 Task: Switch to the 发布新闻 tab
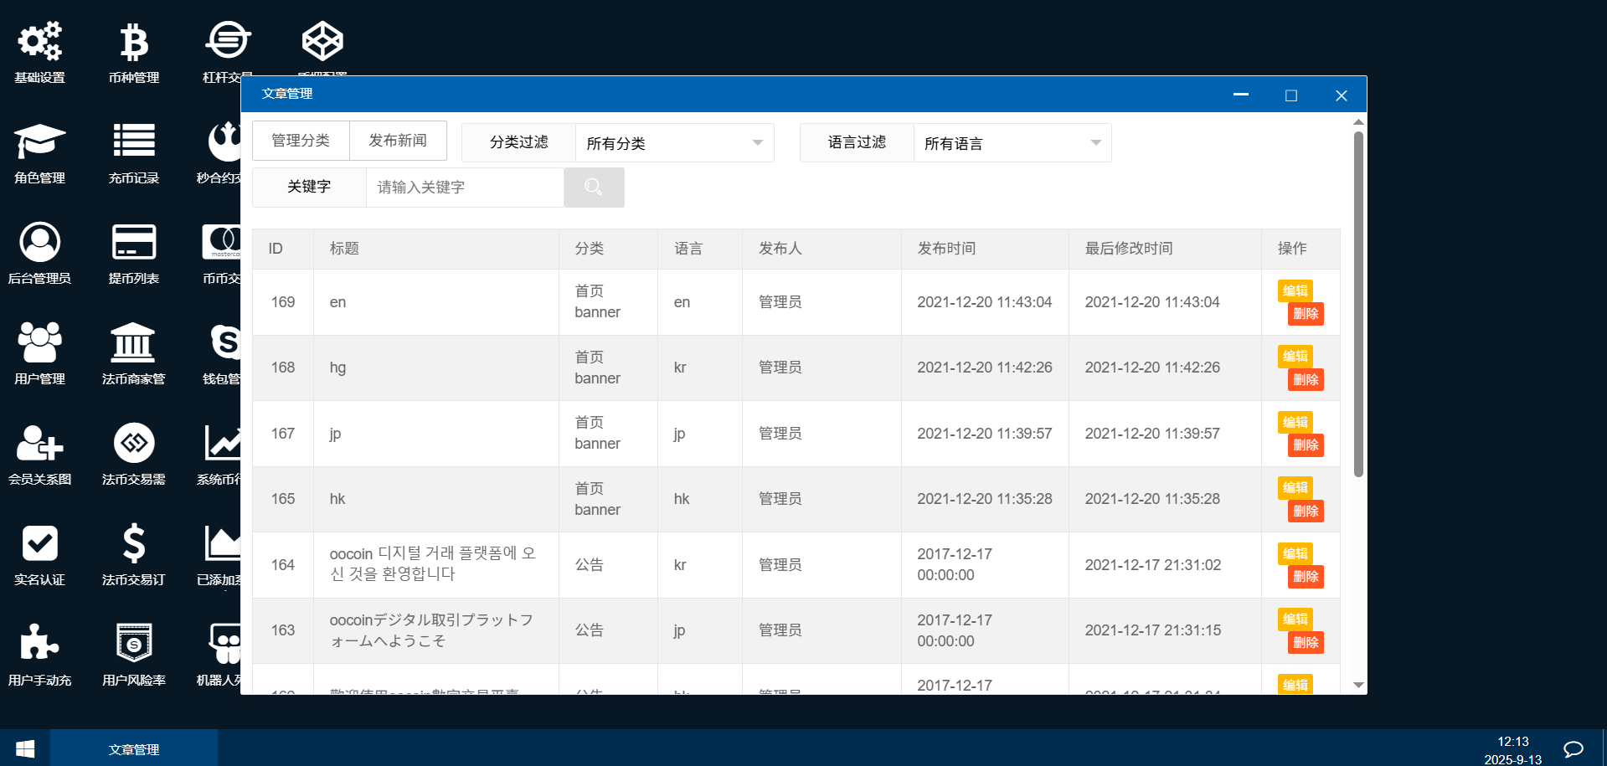398,141
